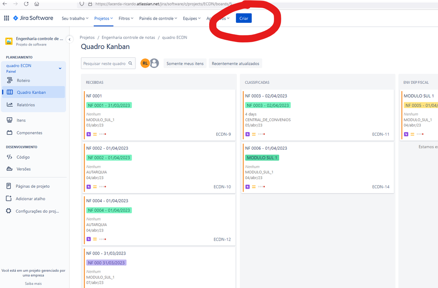Filter by unassigned avatar
The width and height of the screenshot is (438, 288).
(x=154, y=63)
